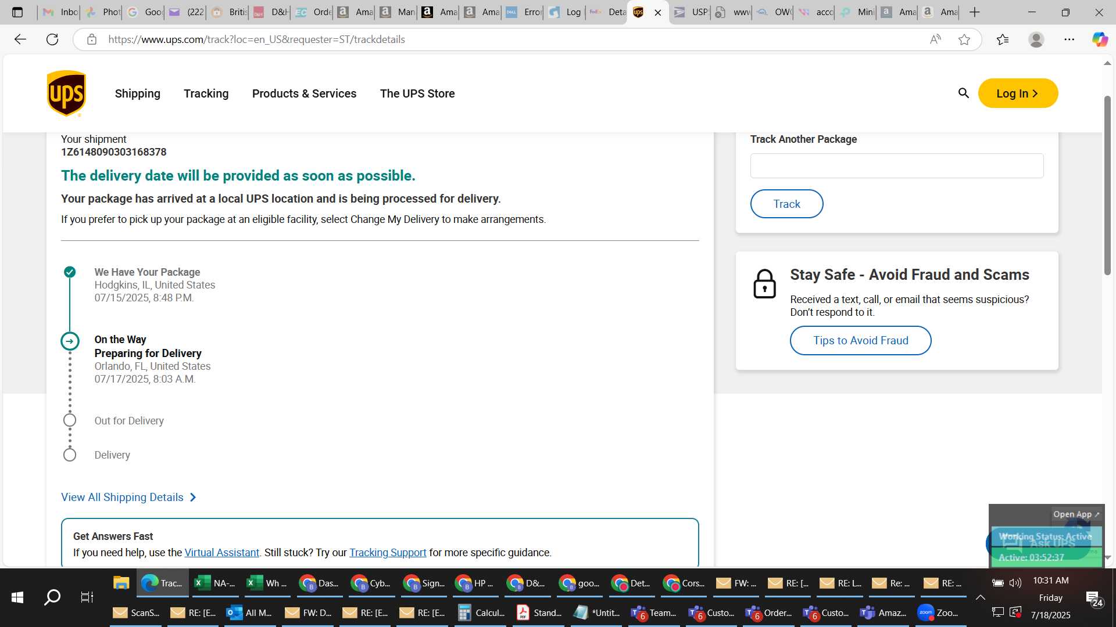Open the UPS site search magnifier
Viewport: 1116px width, 627px height.
point(963,93)
